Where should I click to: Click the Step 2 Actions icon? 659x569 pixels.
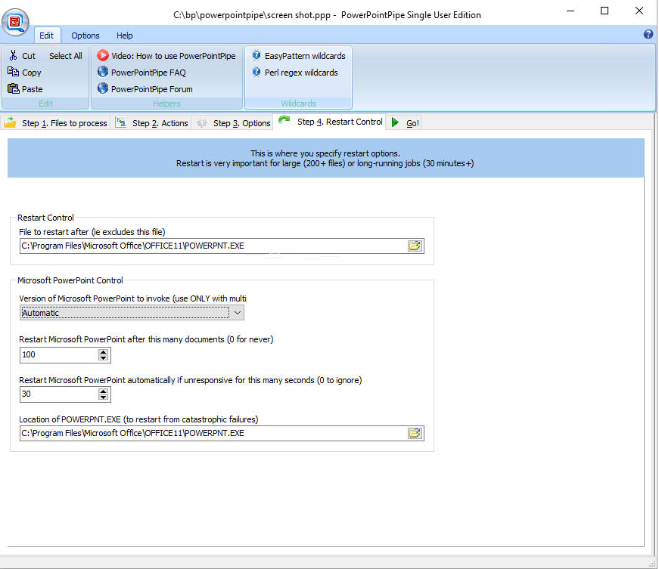tap(121, 122)
